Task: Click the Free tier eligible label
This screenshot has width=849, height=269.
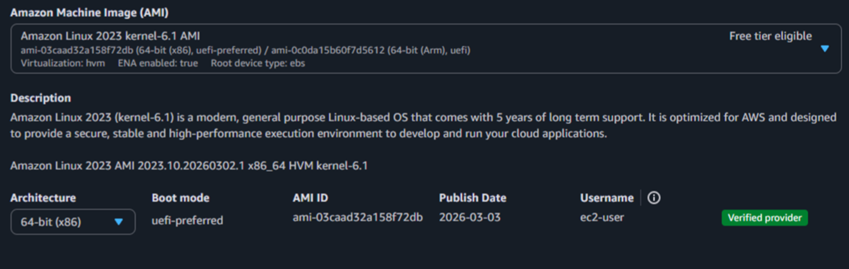Action: point(770,36)
